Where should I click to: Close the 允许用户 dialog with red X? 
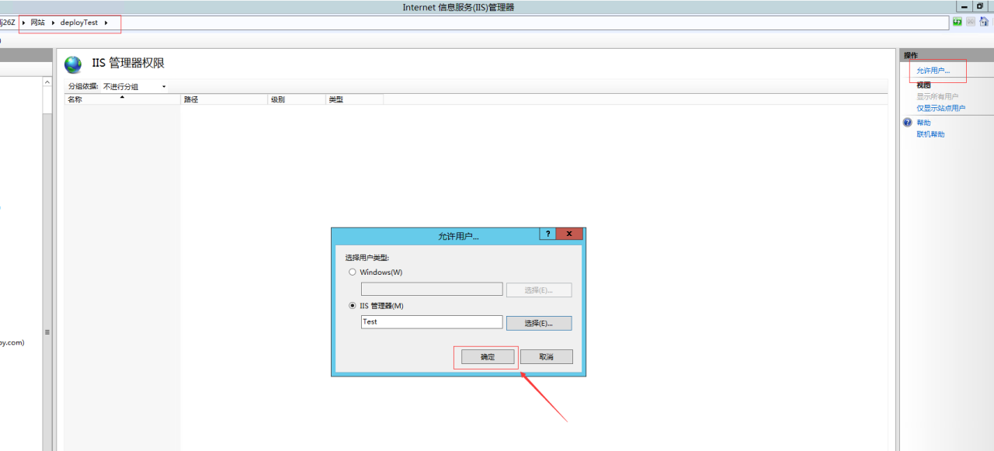click(x=570, y=234)
